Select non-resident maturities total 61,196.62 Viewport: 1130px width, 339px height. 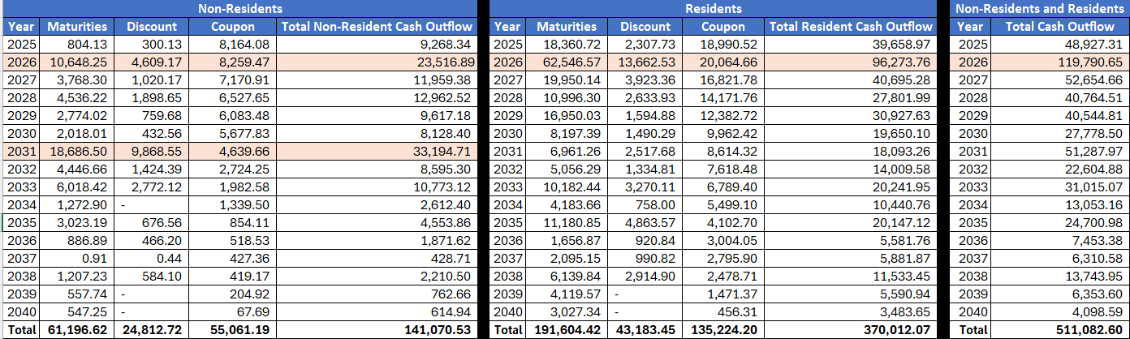click(x=77, y=329)
